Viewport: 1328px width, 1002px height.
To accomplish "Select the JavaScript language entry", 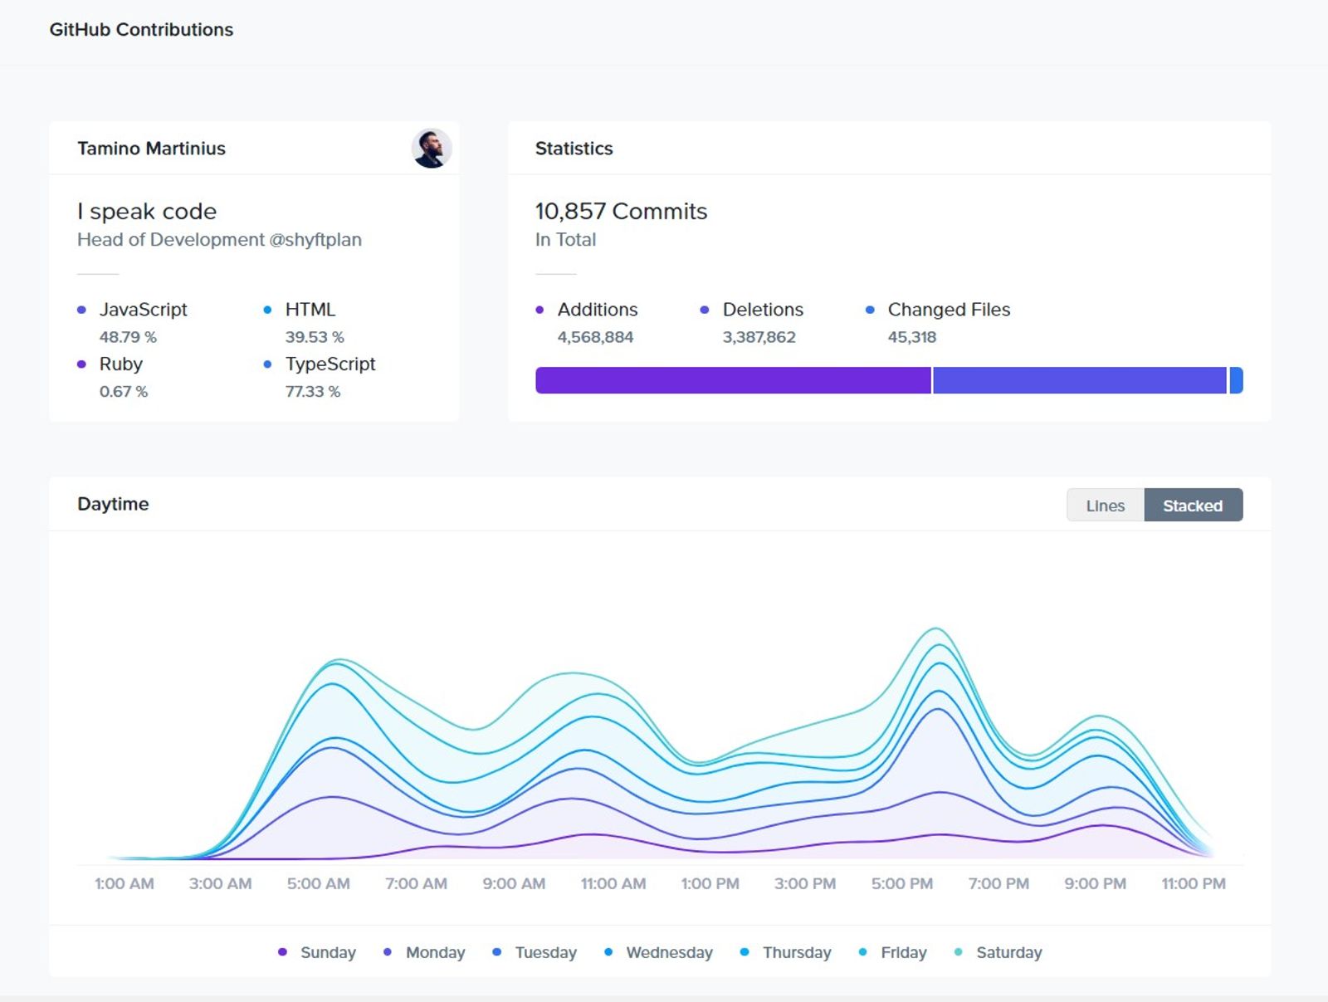I will click(133, 322).
